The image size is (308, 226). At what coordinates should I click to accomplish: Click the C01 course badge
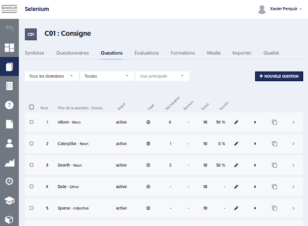31,34
